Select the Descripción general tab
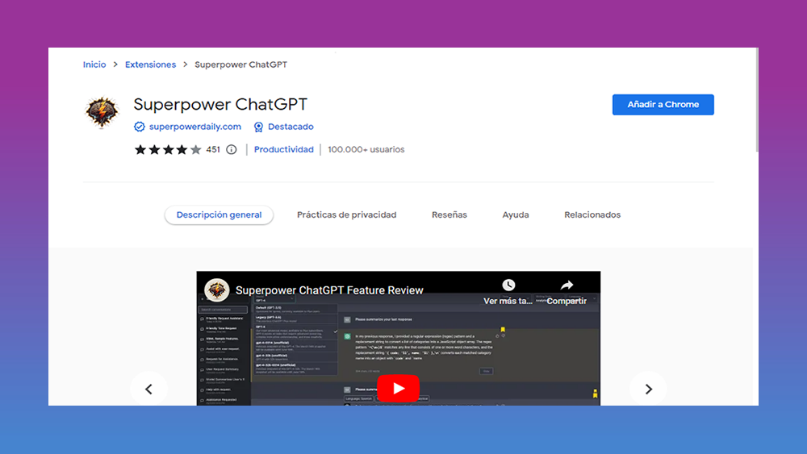 219,215
